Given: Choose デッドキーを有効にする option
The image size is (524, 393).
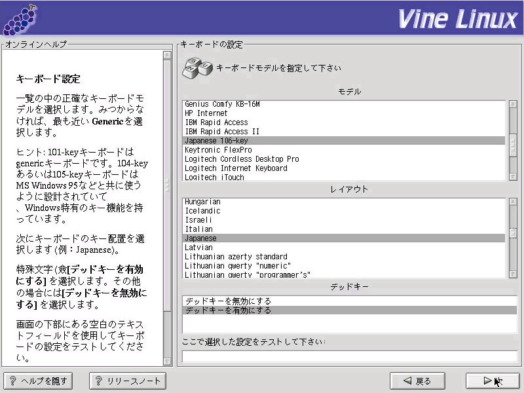Looking at the screenshot, I should [x=350, y=310].
